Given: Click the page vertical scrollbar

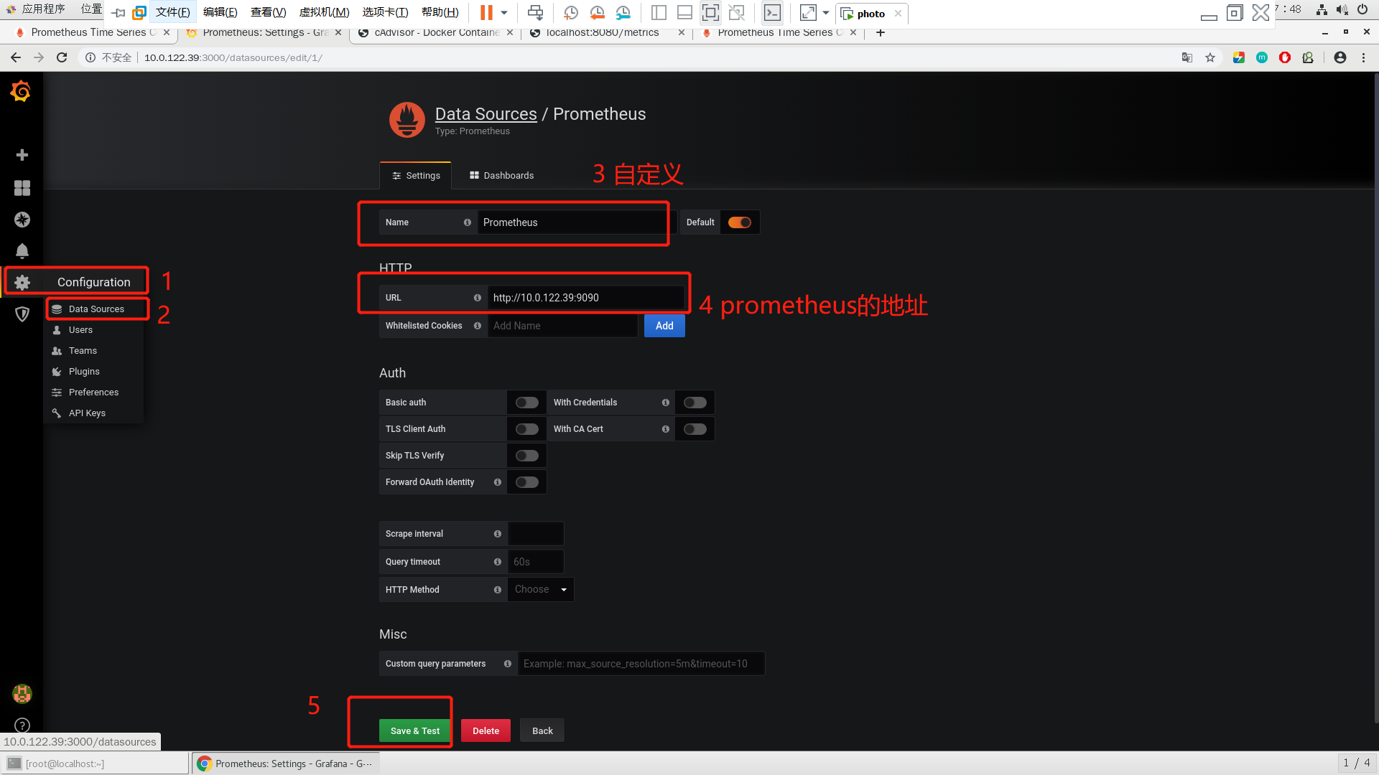Looking at the screenshot, I should click(1375, 395).
